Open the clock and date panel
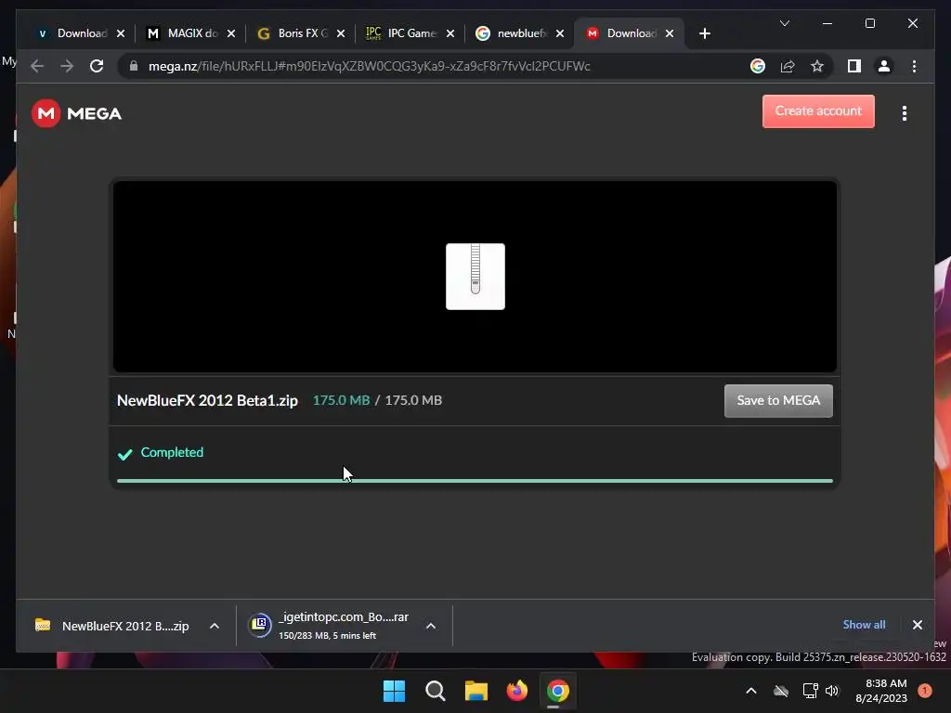This screenshot has height=713, width=951. 880,691
